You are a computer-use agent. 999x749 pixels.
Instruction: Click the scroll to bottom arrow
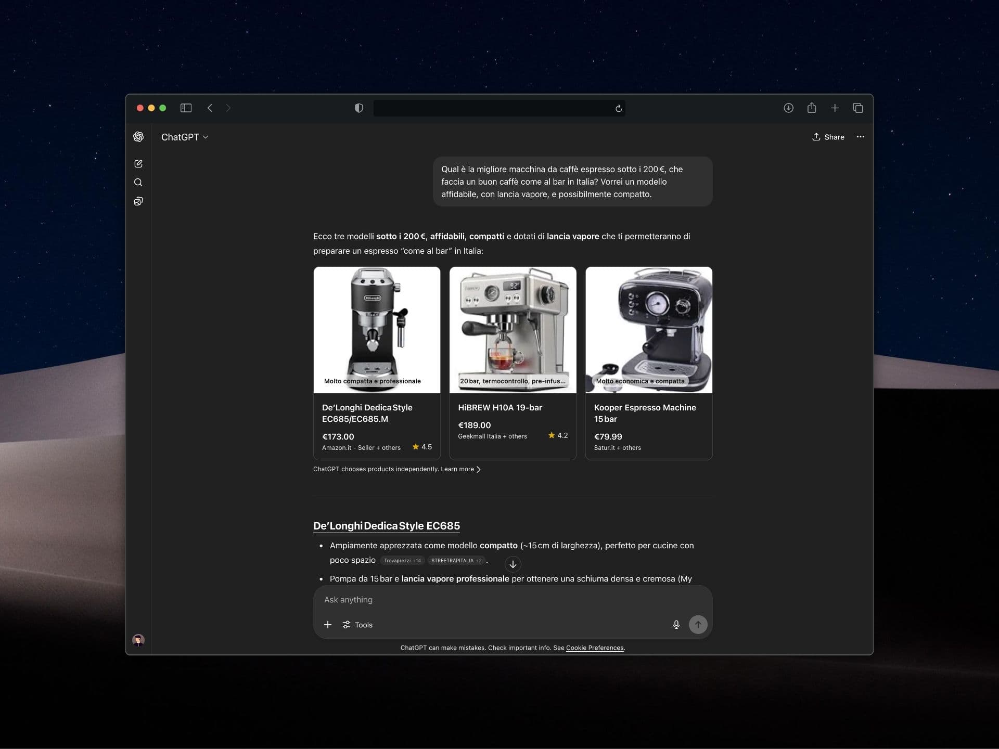click(x=513, y=564)
